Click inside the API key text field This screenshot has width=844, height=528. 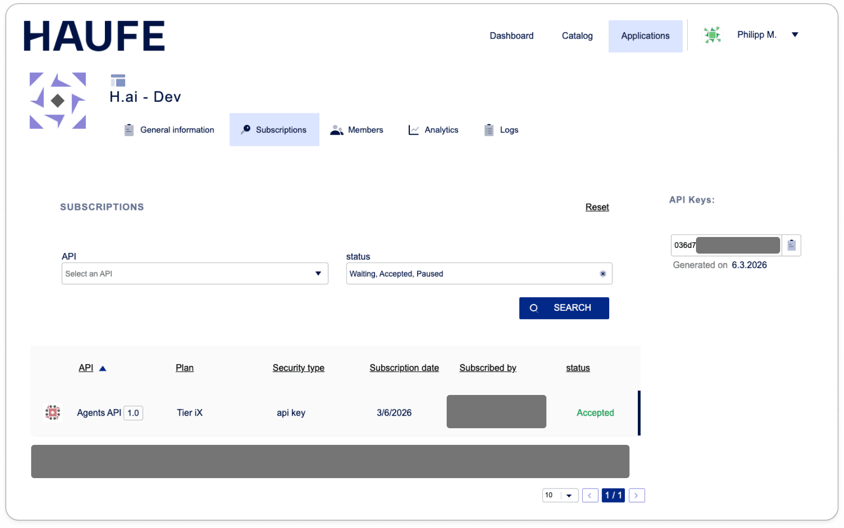[x=726, y=245]
